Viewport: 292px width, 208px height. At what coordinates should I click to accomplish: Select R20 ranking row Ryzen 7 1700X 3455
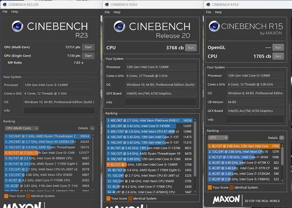[x=150, y=170]
